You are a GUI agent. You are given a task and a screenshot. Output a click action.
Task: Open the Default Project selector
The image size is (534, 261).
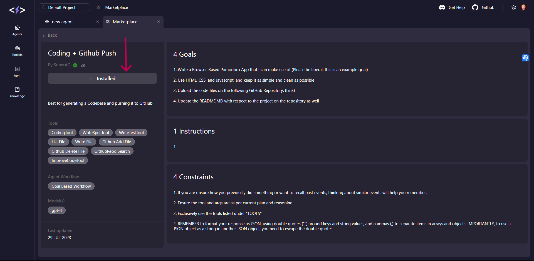coord(64,7)
